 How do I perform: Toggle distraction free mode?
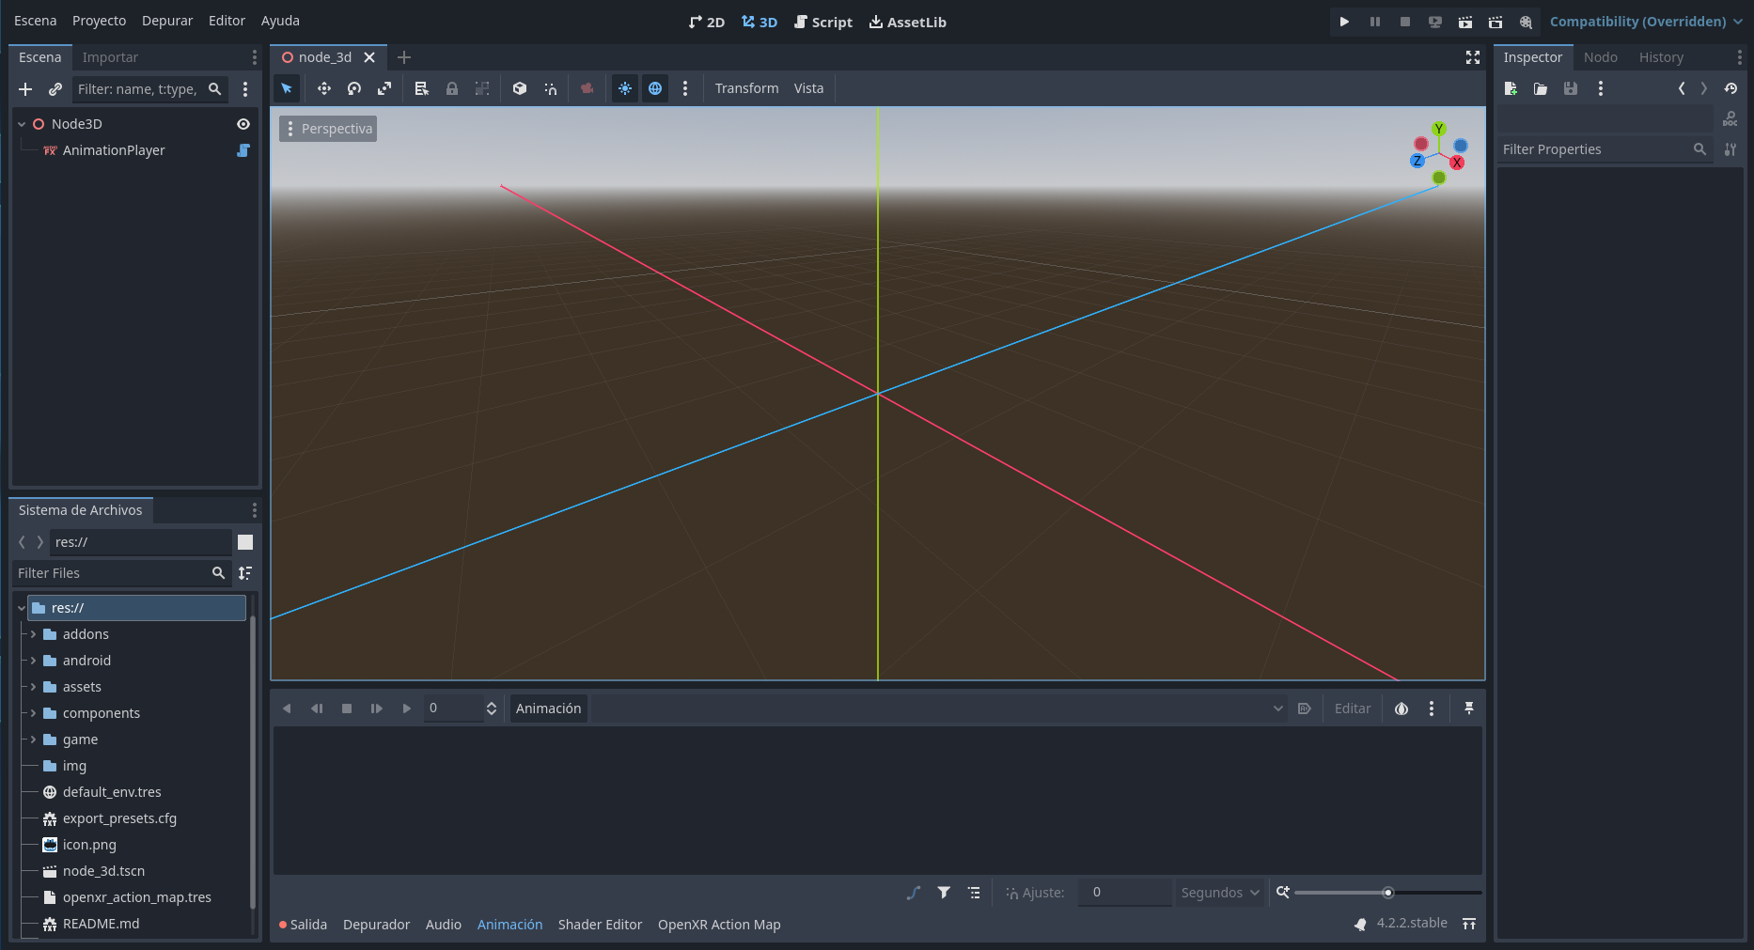coord(1473,57)
